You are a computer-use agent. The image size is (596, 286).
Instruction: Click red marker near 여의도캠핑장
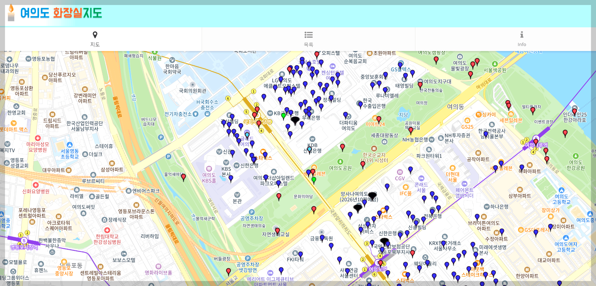[x=436, y=60]
